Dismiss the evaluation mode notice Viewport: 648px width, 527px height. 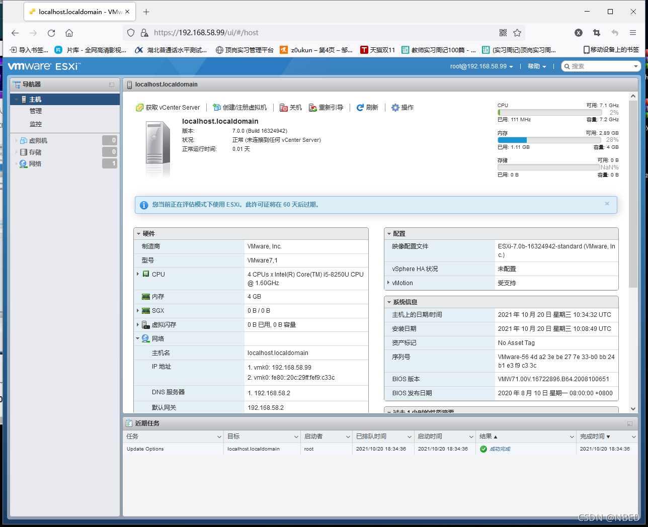pos(607,204)
